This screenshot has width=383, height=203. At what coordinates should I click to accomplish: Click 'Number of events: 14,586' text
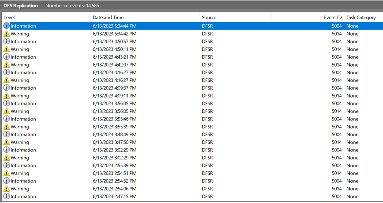point(72,5)
